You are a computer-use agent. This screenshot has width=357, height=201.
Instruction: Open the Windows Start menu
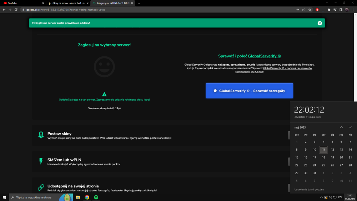[x=4, y=197]
